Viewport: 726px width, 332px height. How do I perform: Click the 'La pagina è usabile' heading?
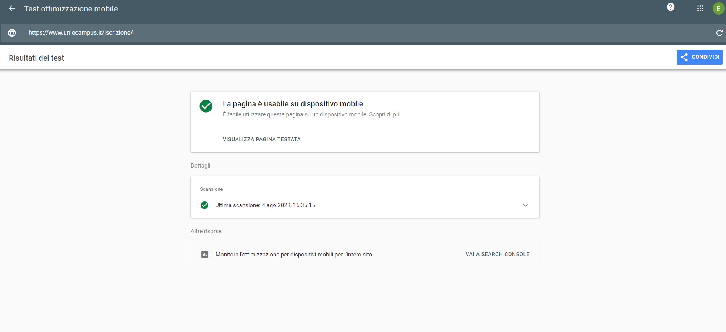293,104
